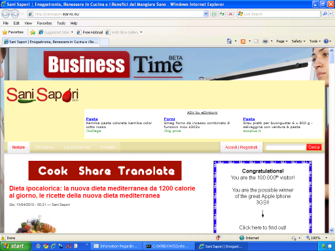Open the Home icon in command bar
Viewport: 335px width, 251px height.
coord(229,41)
